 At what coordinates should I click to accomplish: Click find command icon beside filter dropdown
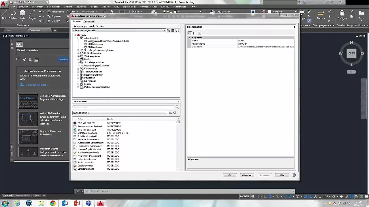click(x=170, y=113)
